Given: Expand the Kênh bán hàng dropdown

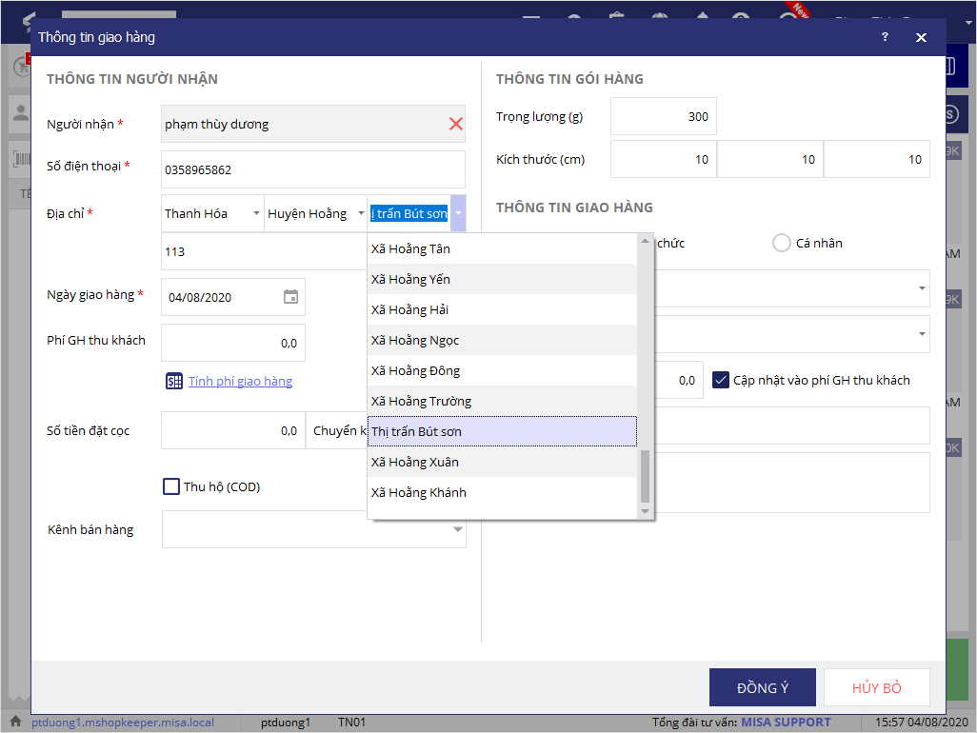Looking at the screenshot, I should [x=457, y=529].
